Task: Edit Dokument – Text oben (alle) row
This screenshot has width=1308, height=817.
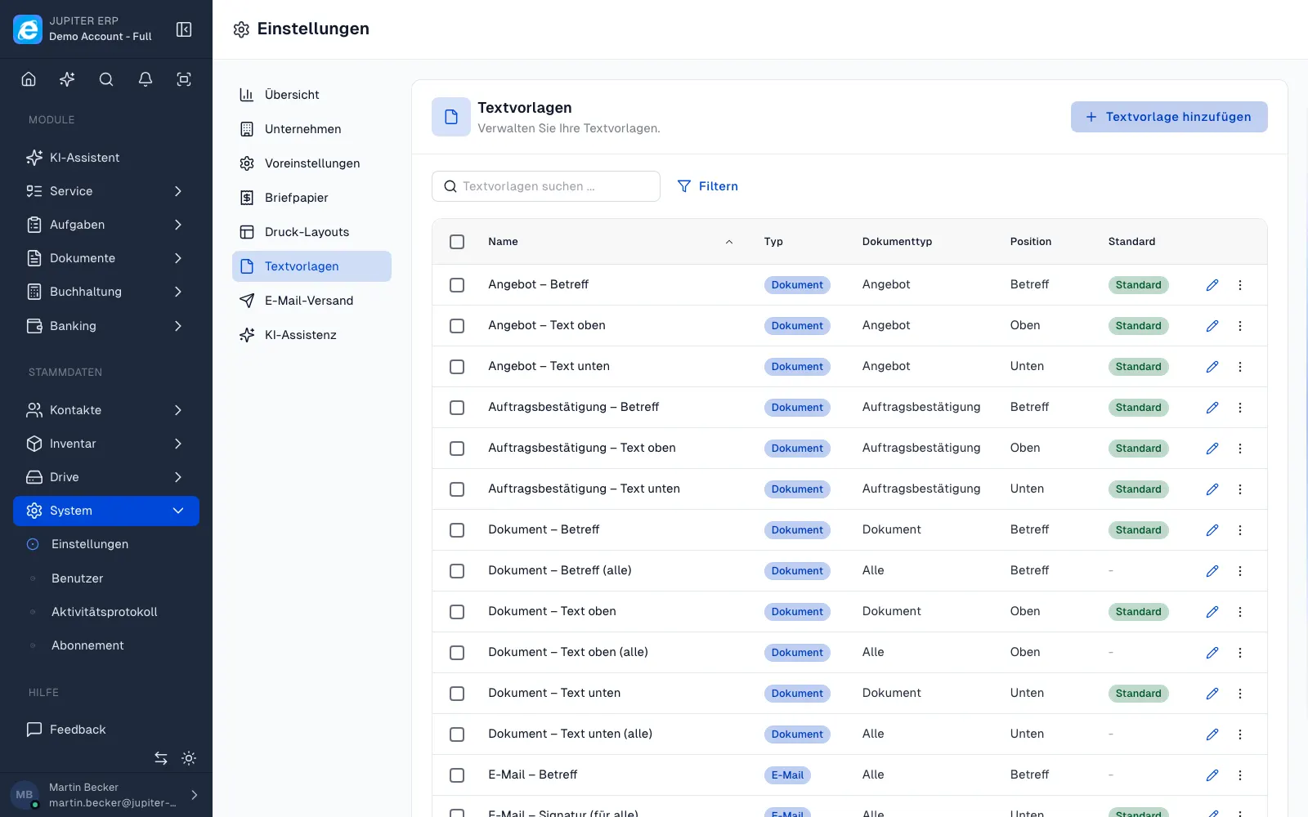Action: [x=1212, y=653]
